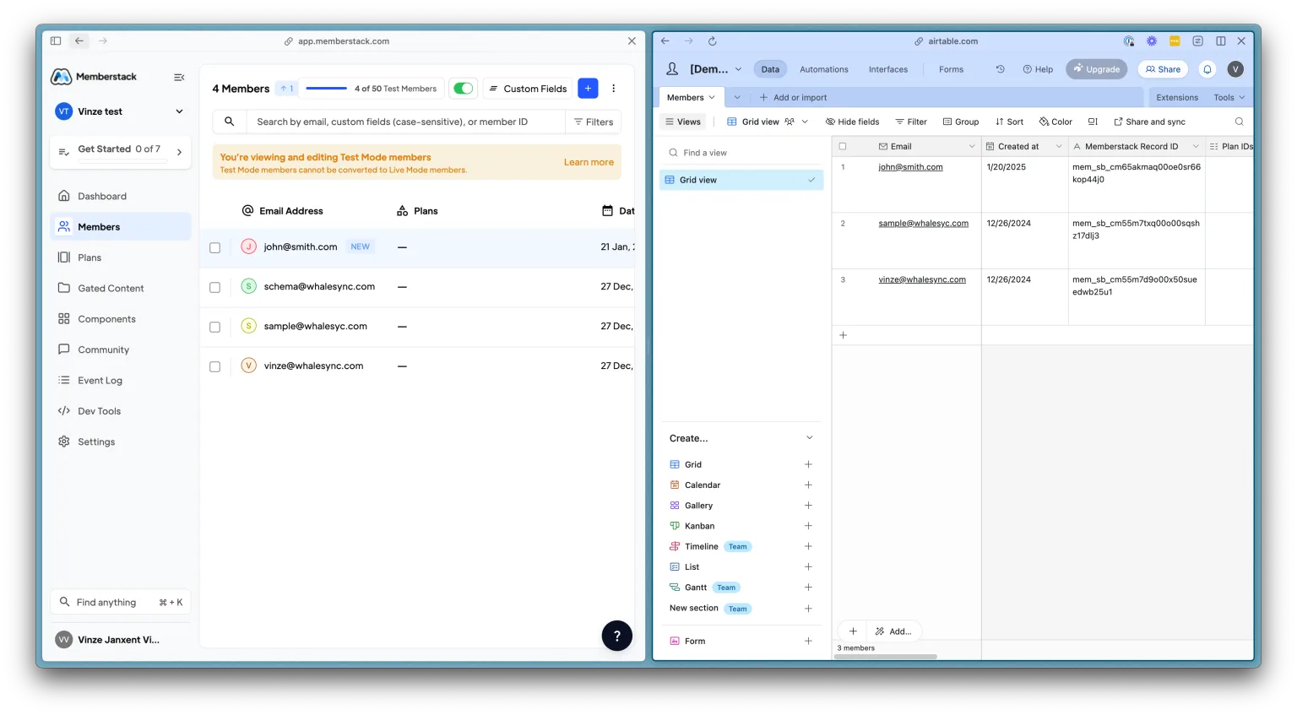
Task: Click the Find a view field
Action: point(741,153)
